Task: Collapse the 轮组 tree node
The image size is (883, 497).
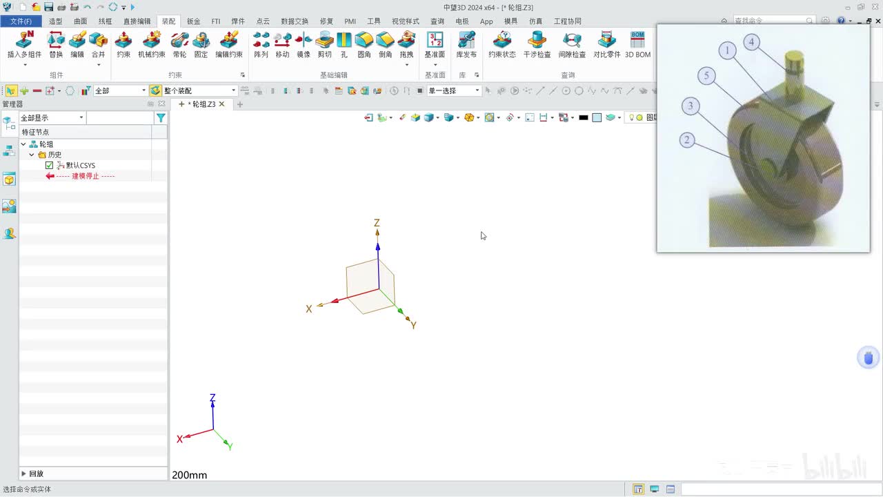Action: [x=23, y=144]
